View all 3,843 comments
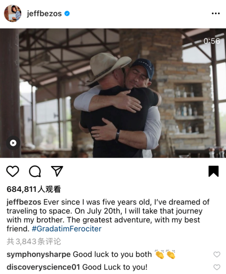226x274 pixels. coord(34,242)
